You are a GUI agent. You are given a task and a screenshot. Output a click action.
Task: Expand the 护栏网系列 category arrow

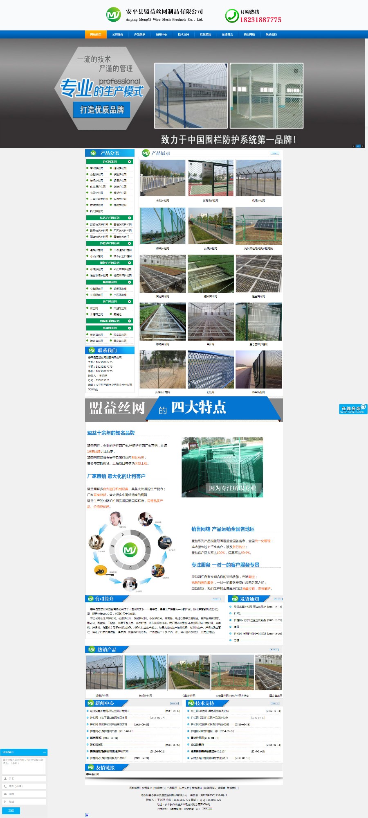(130, 162)
